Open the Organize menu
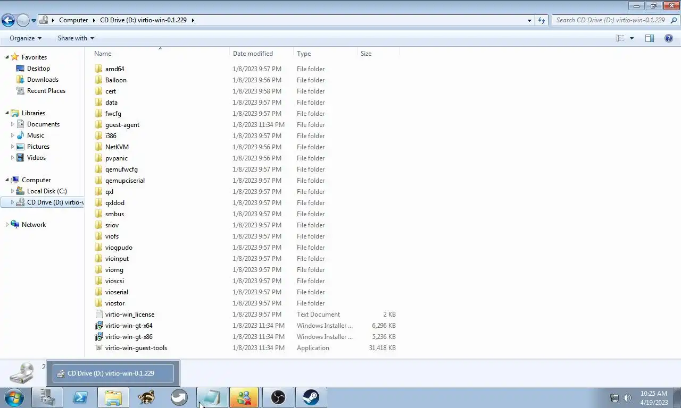681x408 pixels. 25,38
